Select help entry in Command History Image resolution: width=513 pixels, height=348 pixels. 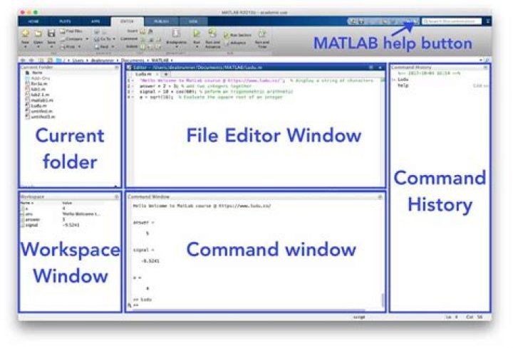point(403,85)
